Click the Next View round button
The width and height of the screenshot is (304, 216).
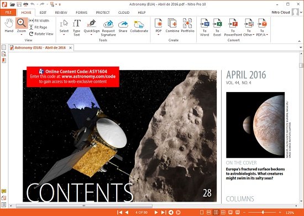178,212
